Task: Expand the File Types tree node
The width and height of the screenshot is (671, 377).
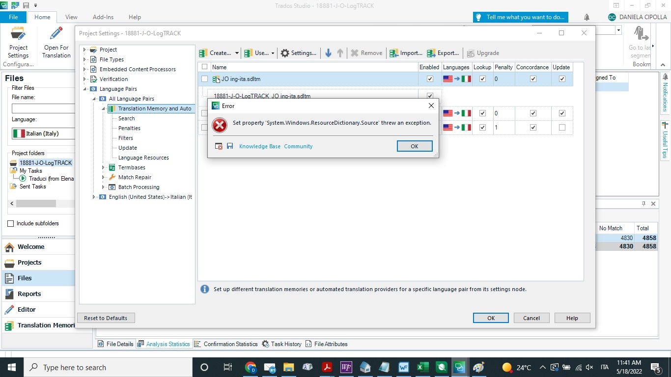Action: pyautogui.click(x=84, y=59)
